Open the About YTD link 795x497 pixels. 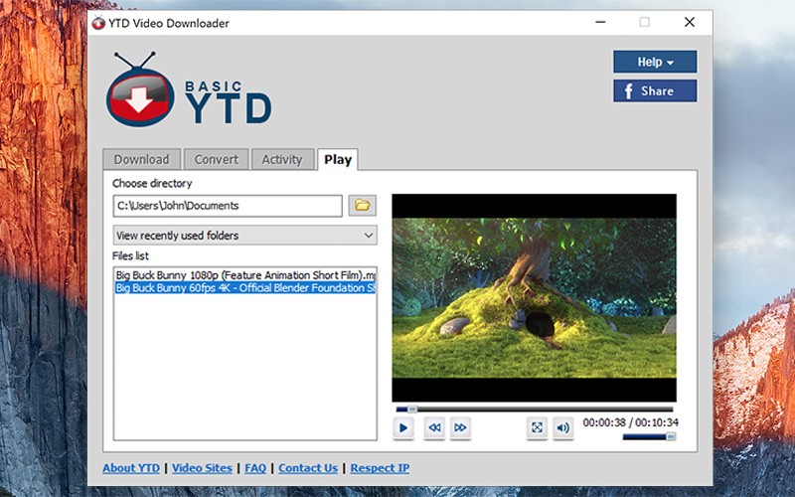pos(131,468)
